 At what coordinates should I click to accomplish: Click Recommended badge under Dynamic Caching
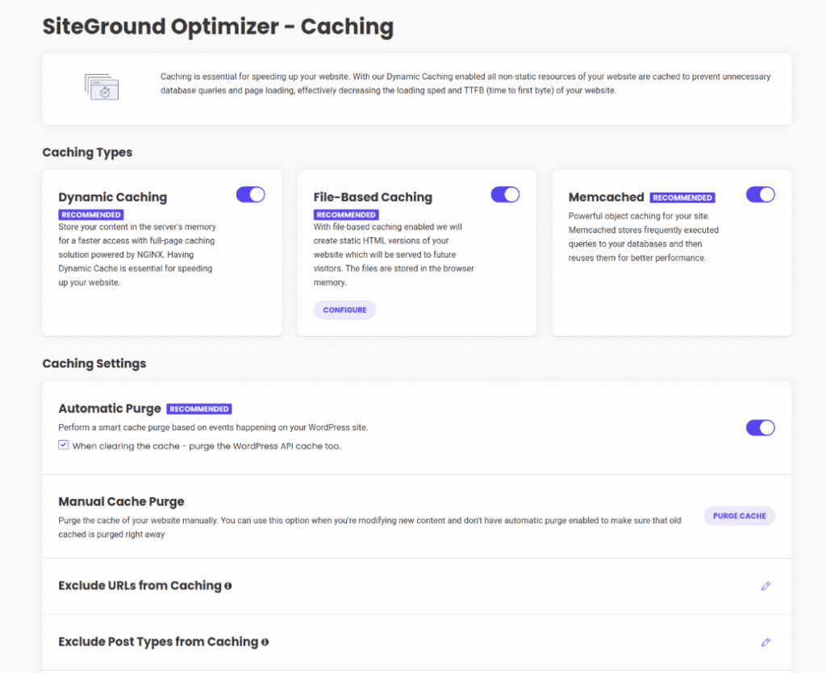pyautogui.click(x=91, y=215)
